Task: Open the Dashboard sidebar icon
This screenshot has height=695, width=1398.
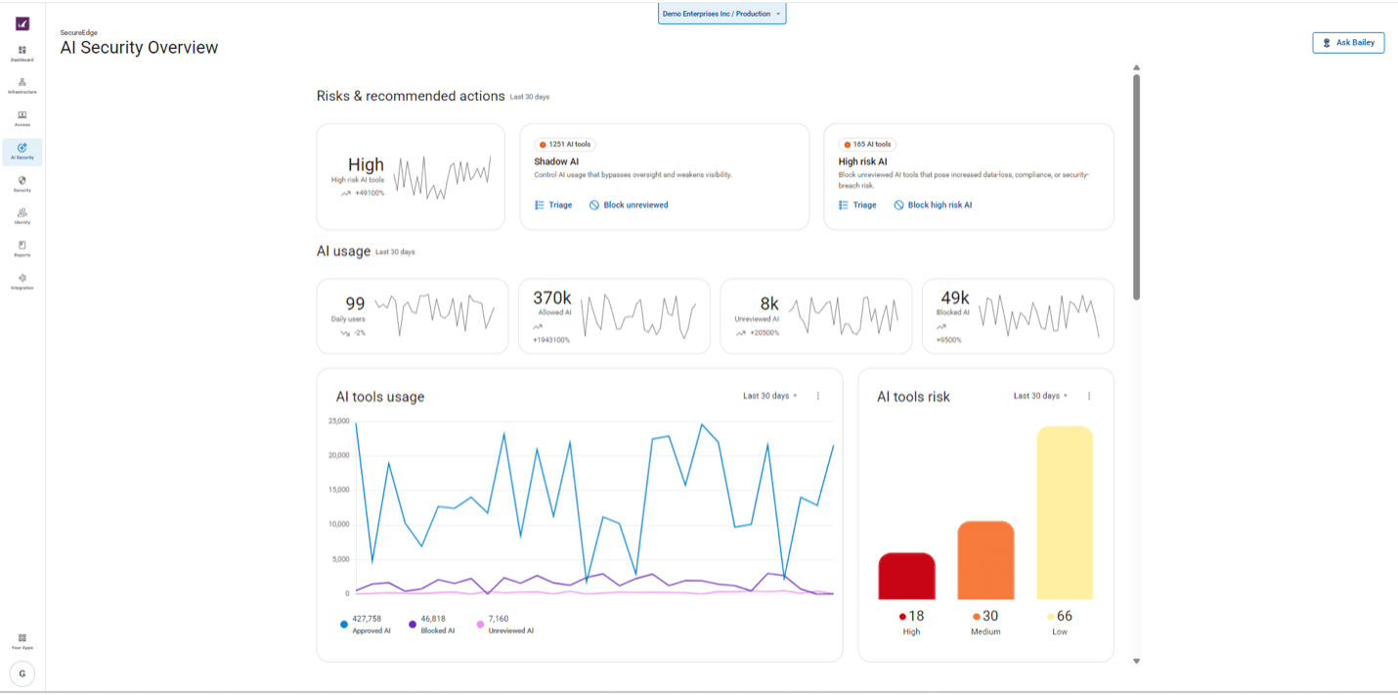Action: pos(22,54)
